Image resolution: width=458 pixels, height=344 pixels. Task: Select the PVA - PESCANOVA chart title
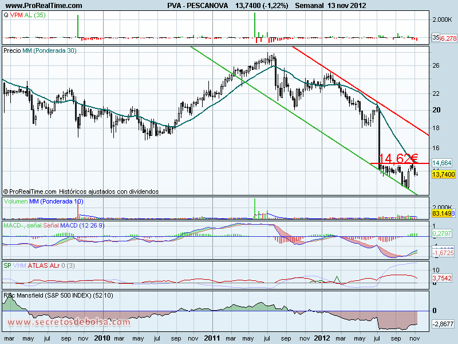click(x=198, y=6)
